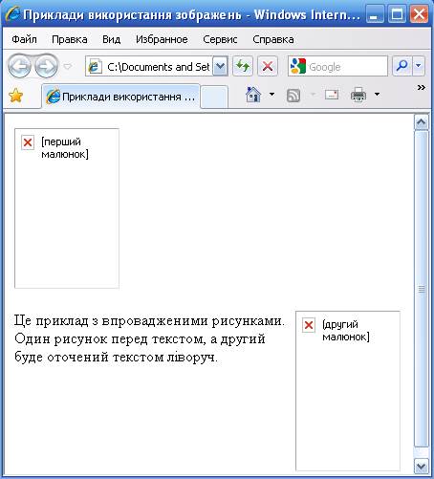This screenshot has width=434, height=479.
Task: Open the search options dropdown arrow
Action: [419, 66]
